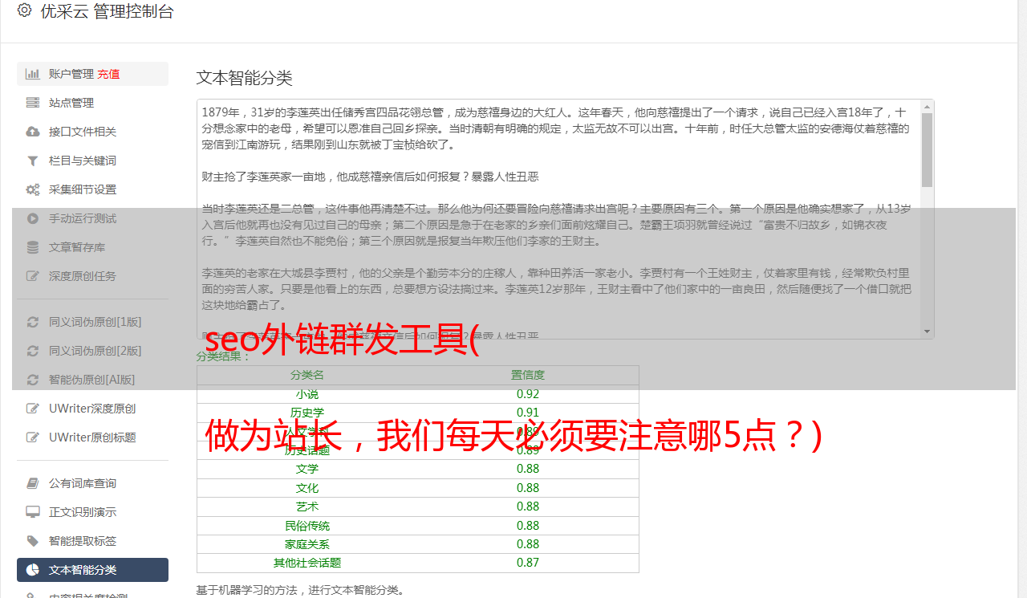The height and width of the screenshot is (598, 1027).
Task: Click the 民俗传统 category cell
Action: [307, 526]
